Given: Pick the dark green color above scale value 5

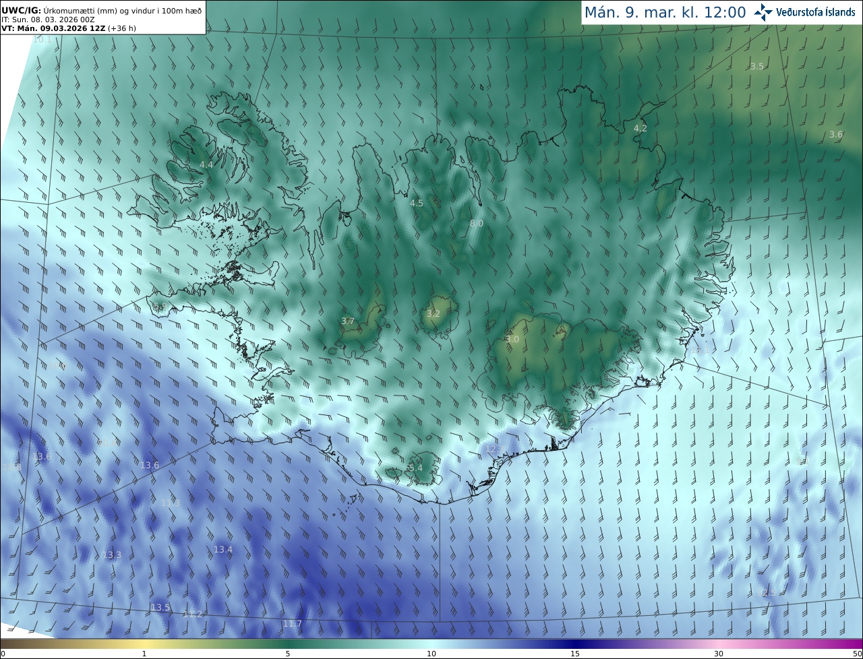Looking at the screenshot, I should pos(288,644).
